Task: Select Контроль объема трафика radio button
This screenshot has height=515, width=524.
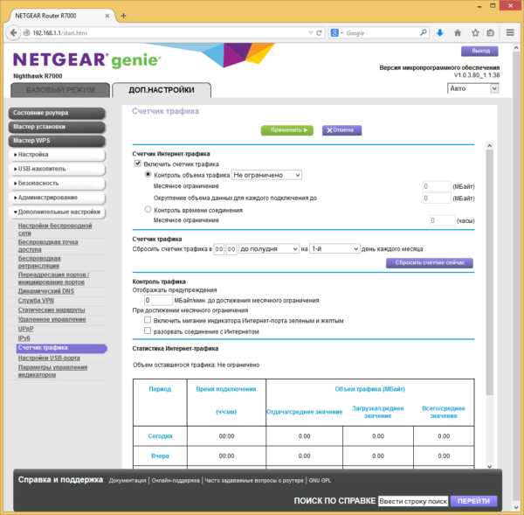Action: click(148, 174)
